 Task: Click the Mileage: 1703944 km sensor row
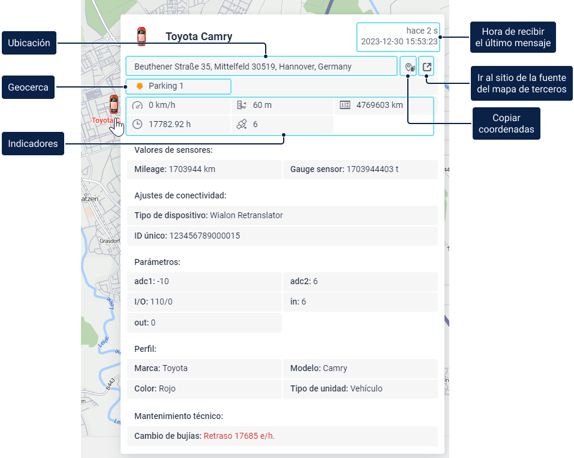click(205, 170)
